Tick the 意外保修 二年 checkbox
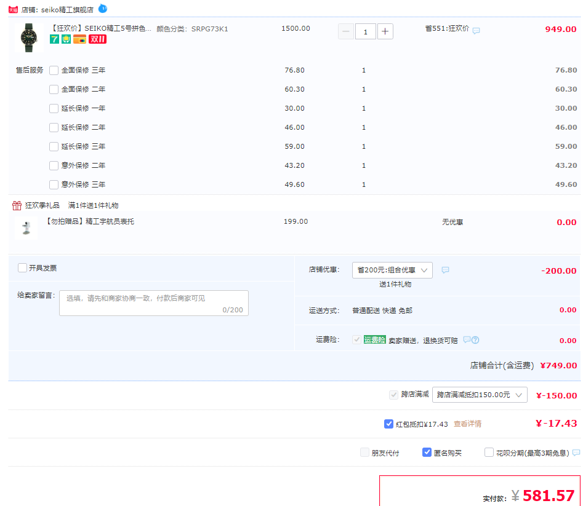The width and height of the screenshot is (583, 506). [54, 165]
